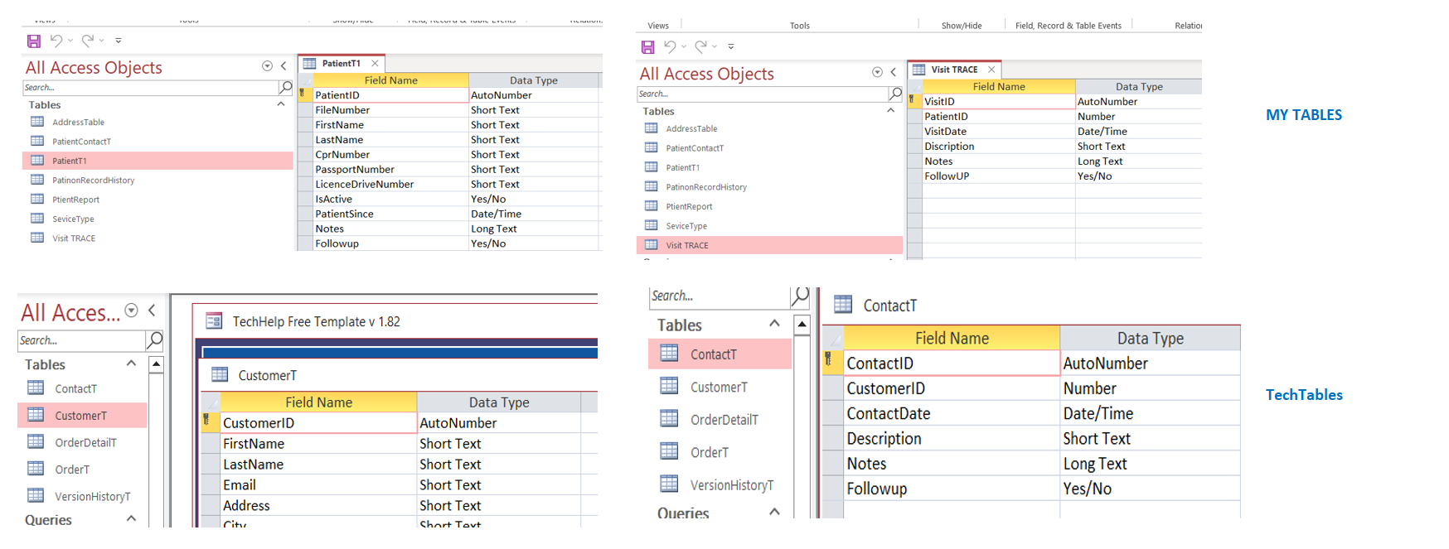Collapse the navigation pane chevron in the Visit TRACE window

pos(894,72)
